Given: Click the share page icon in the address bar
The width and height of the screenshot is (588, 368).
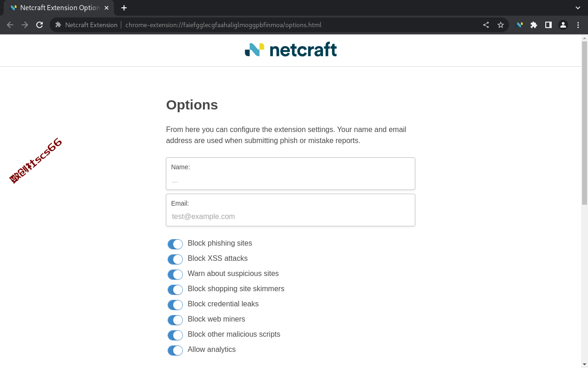Looking at the screenshot, I should point(486,25).
